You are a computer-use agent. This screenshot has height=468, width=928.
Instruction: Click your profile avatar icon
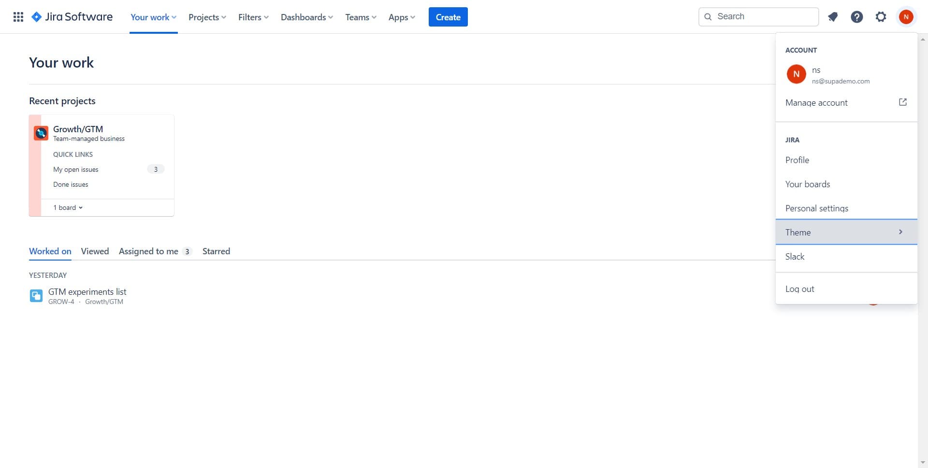coord(906,16)
